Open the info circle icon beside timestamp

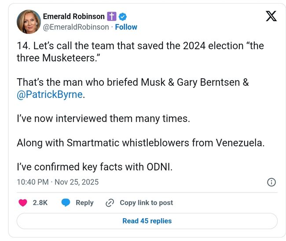(x=271, y=182)
